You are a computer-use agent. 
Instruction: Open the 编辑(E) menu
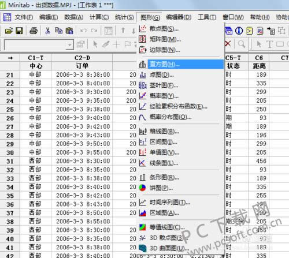49,17
